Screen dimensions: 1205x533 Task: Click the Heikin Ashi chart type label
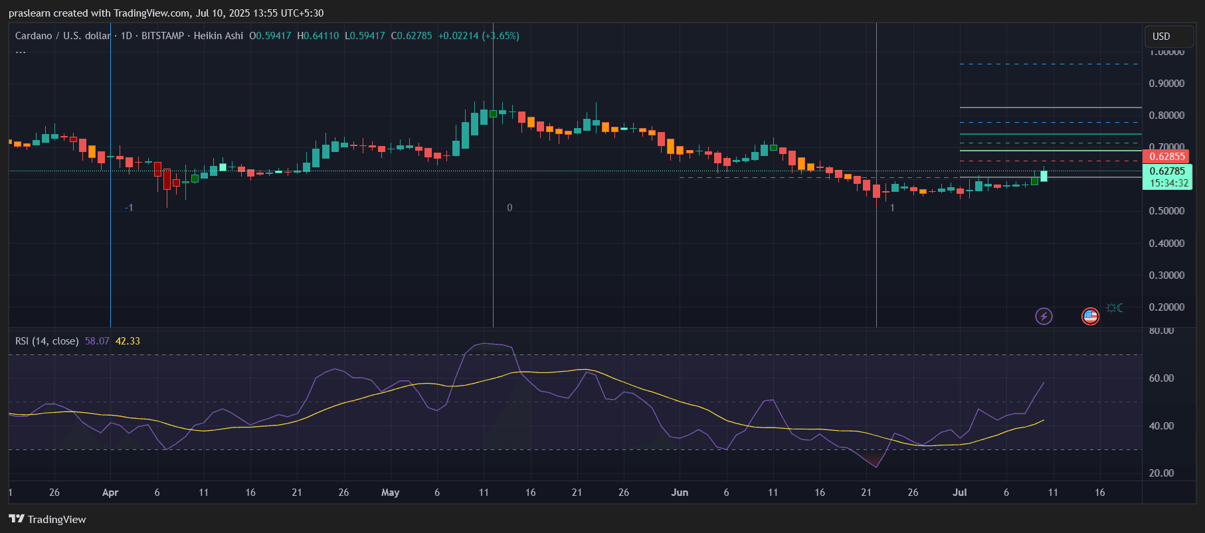(218, 36)
